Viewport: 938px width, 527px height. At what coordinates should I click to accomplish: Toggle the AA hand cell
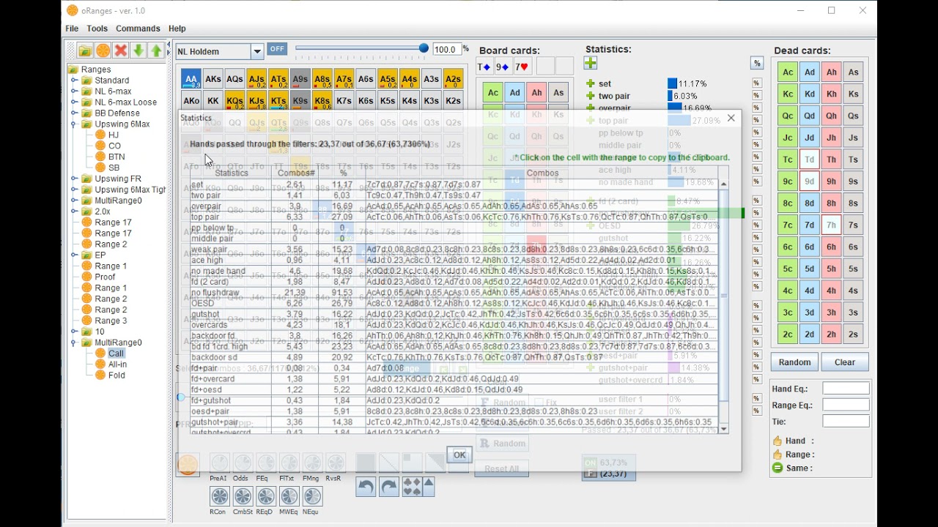tap(191, 79)
